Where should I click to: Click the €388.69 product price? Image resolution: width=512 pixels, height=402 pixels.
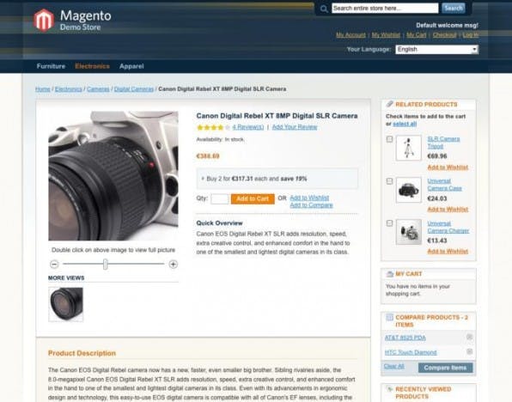pyautogui.click(x=208, y=156)
